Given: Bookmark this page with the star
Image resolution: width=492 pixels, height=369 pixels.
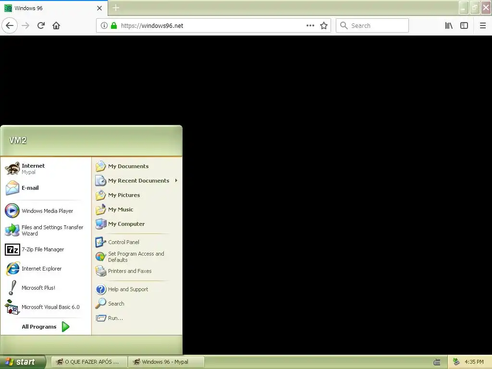Looking at the screenshot, I should [x=324, y=25].
